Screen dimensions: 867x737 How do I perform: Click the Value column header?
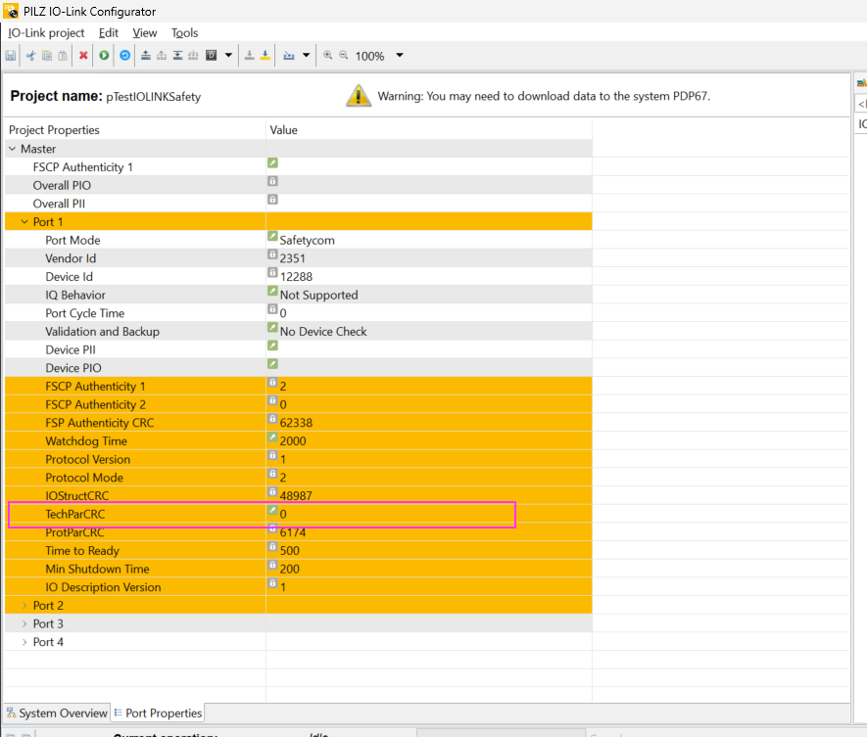click(x=284, y=130)
